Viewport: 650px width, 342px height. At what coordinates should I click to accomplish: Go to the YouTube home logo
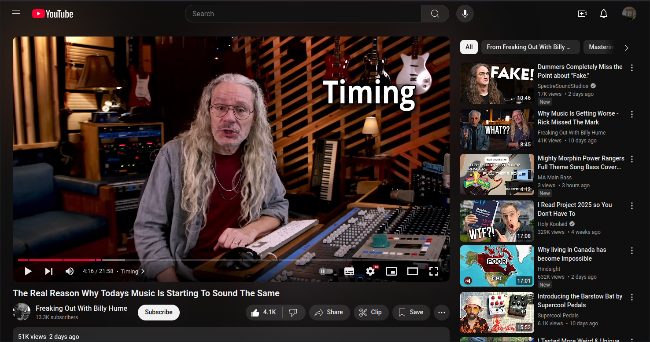52,14
